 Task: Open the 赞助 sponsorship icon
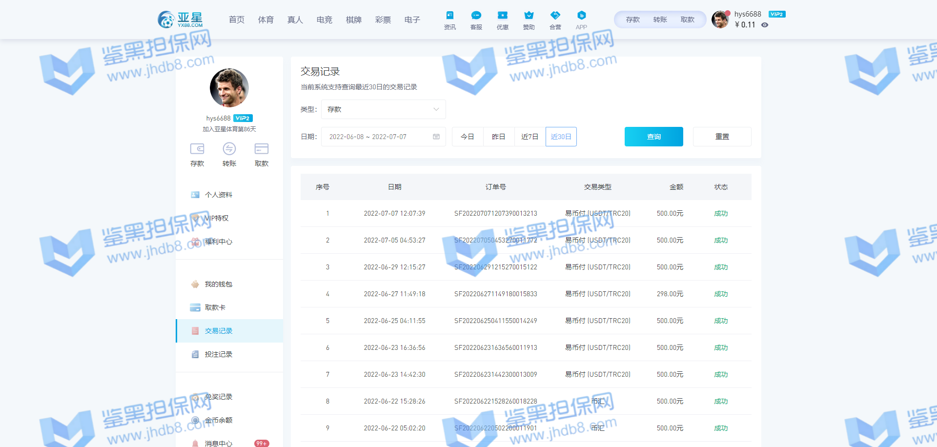click(x=529, y=16)
